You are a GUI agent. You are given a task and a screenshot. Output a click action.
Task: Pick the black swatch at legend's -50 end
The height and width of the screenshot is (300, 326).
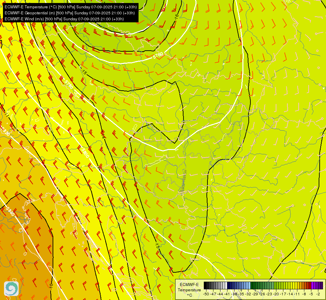(x=205, y=285)
